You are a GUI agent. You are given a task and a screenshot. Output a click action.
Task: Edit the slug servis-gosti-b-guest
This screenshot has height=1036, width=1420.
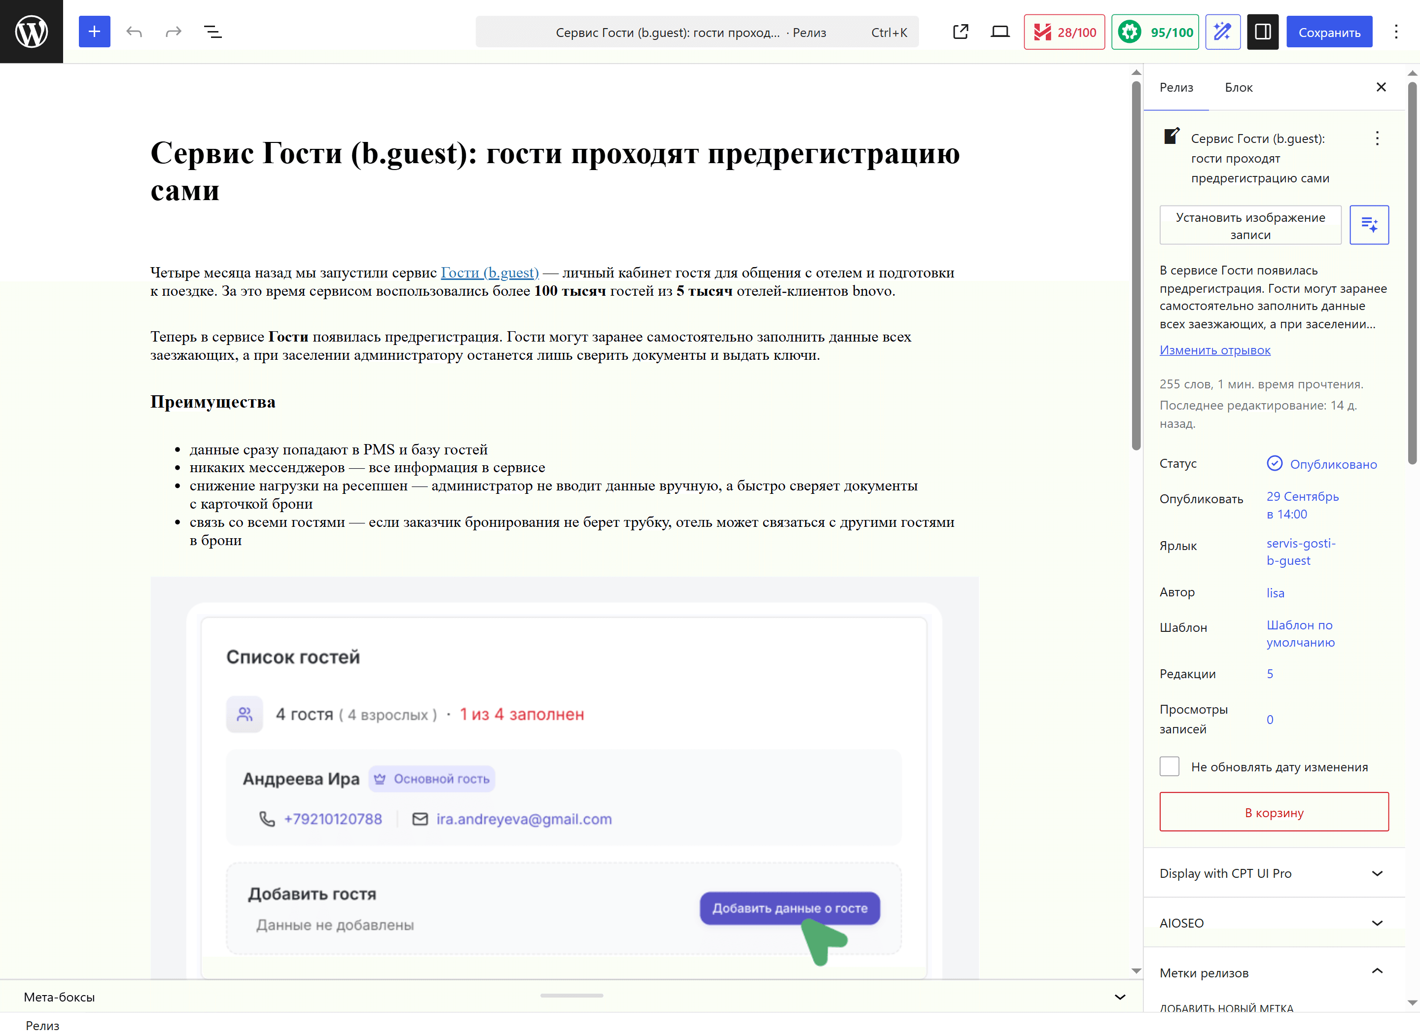[x=1301, y=552]
